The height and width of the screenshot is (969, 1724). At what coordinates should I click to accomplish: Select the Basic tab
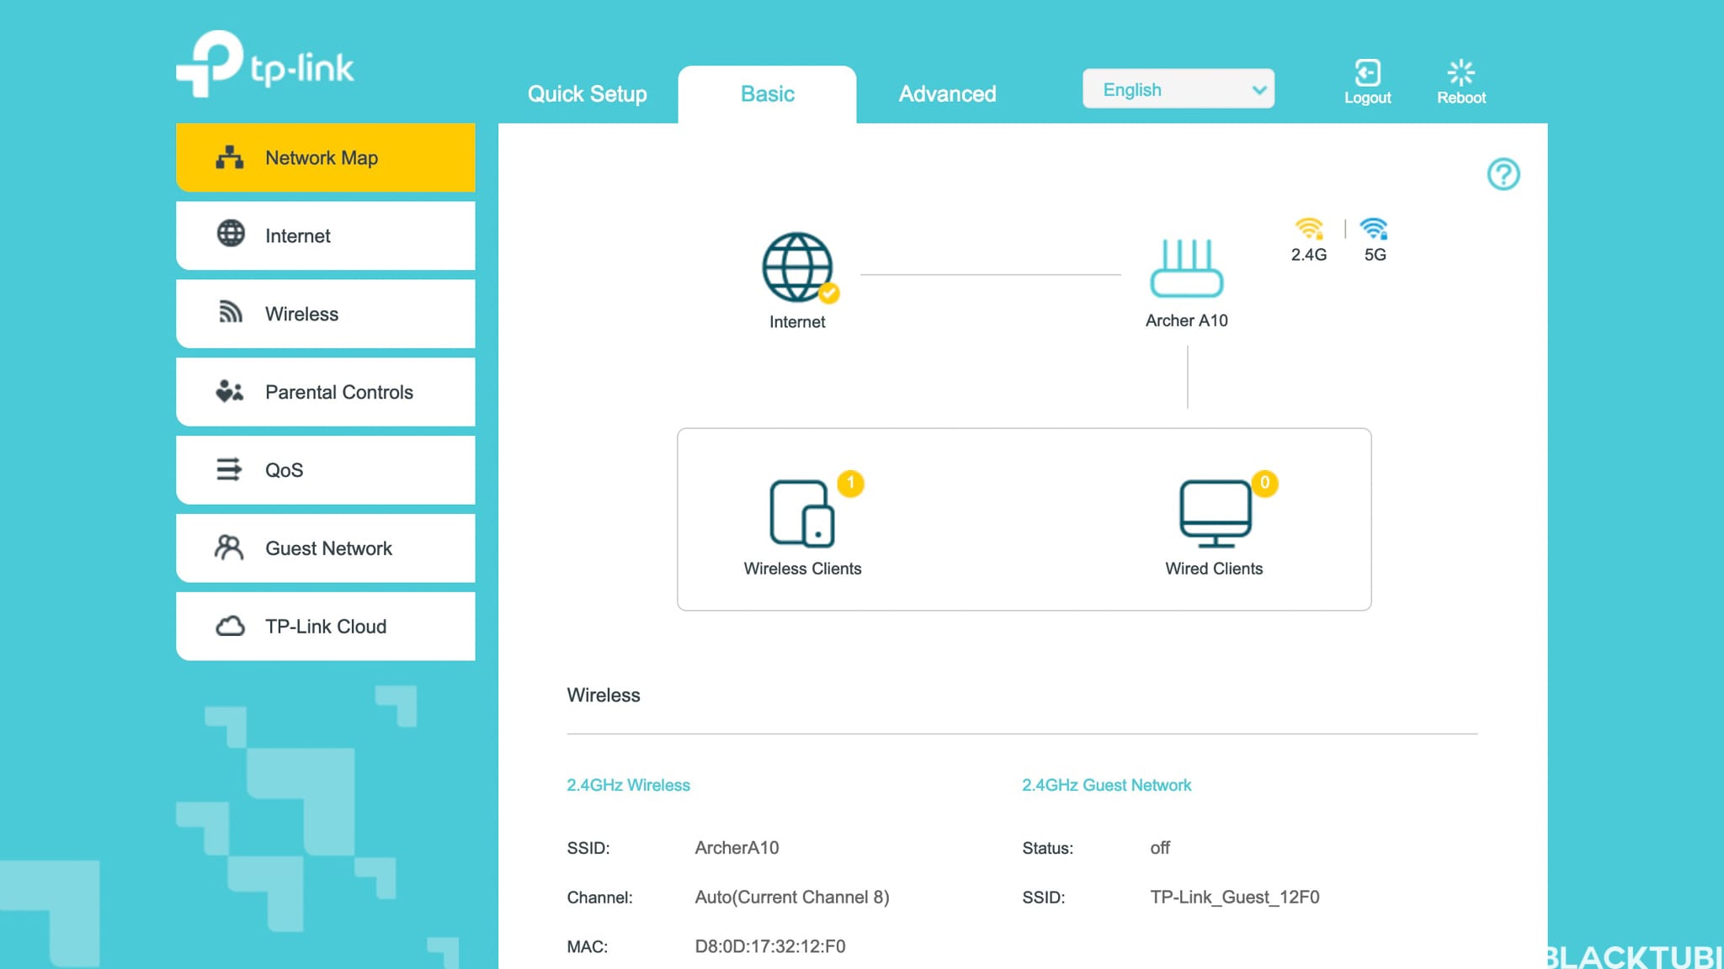[767, 94]
